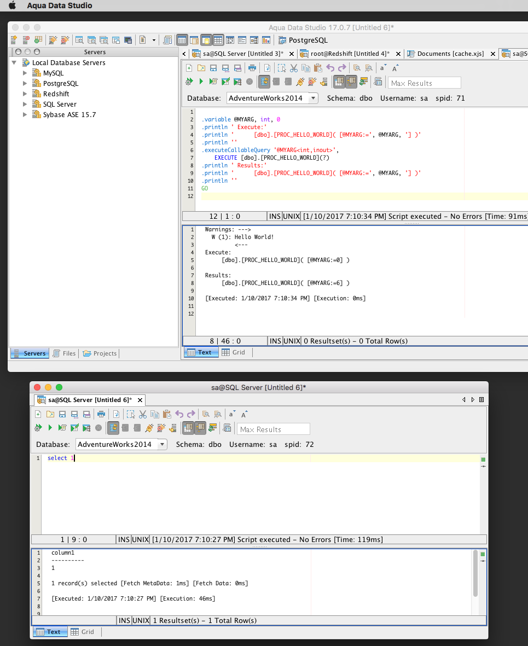Image resolution: width=528 pixels, height=646 pixels.
Task: Click the Cut scissors in Untitled 6 window
Action: [143, 414]
